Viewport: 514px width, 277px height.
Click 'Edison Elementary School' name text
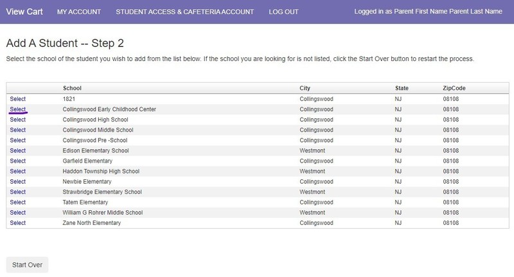(x=96, y=150)
